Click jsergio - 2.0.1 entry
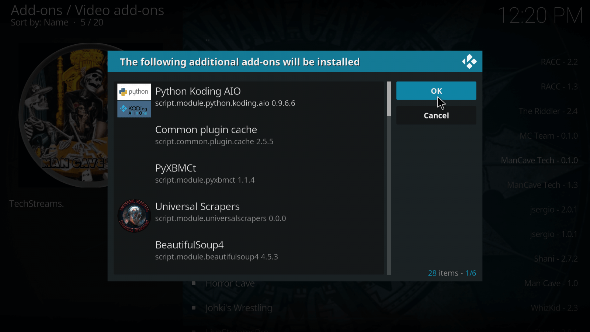 (553, 210)
